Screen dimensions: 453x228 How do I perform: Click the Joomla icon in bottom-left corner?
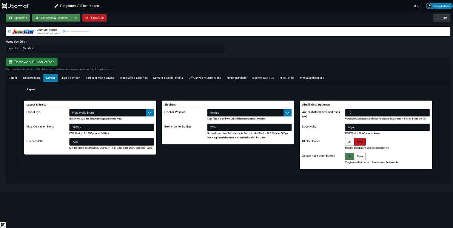pyautogui.click(x=3, y=225)
